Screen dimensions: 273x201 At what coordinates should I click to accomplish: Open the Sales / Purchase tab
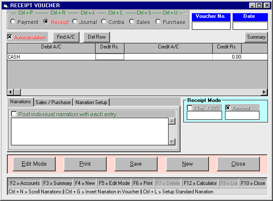[x=53, y=102]
